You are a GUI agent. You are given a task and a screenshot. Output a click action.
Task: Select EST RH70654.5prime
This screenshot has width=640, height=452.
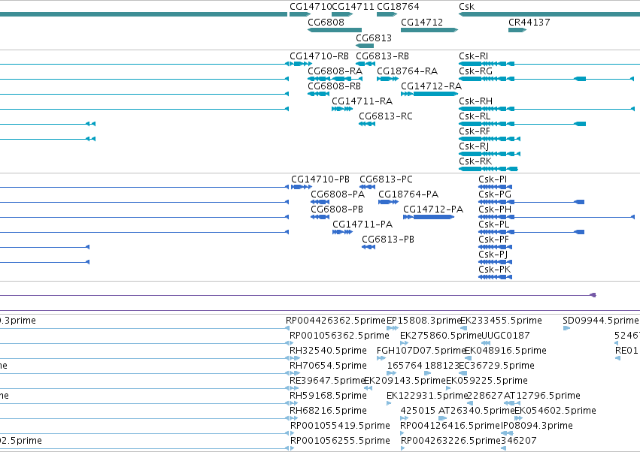tap(328, 366)
